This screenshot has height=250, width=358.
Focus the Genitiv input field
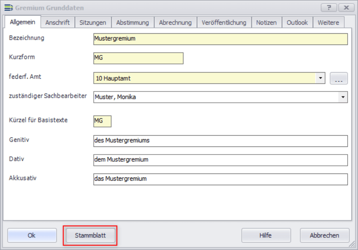point(220,141)
